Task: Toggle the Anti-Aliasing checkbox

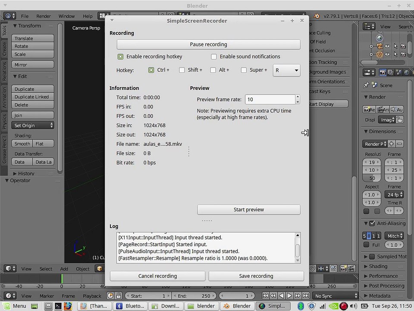Action: click(x=372, y=223)
